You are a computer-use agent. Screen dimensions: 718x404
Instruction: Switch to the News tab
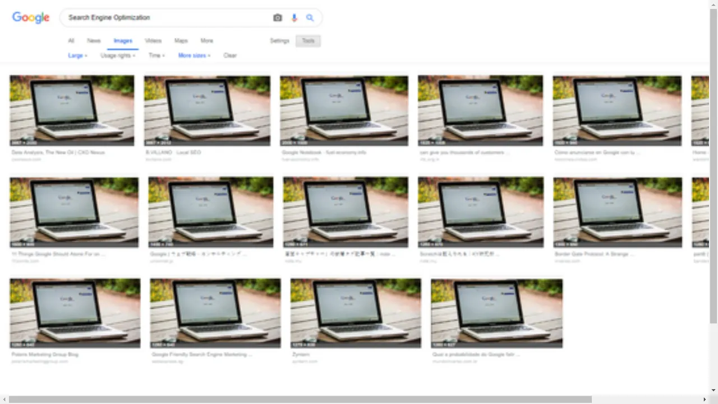coord(94,41)
